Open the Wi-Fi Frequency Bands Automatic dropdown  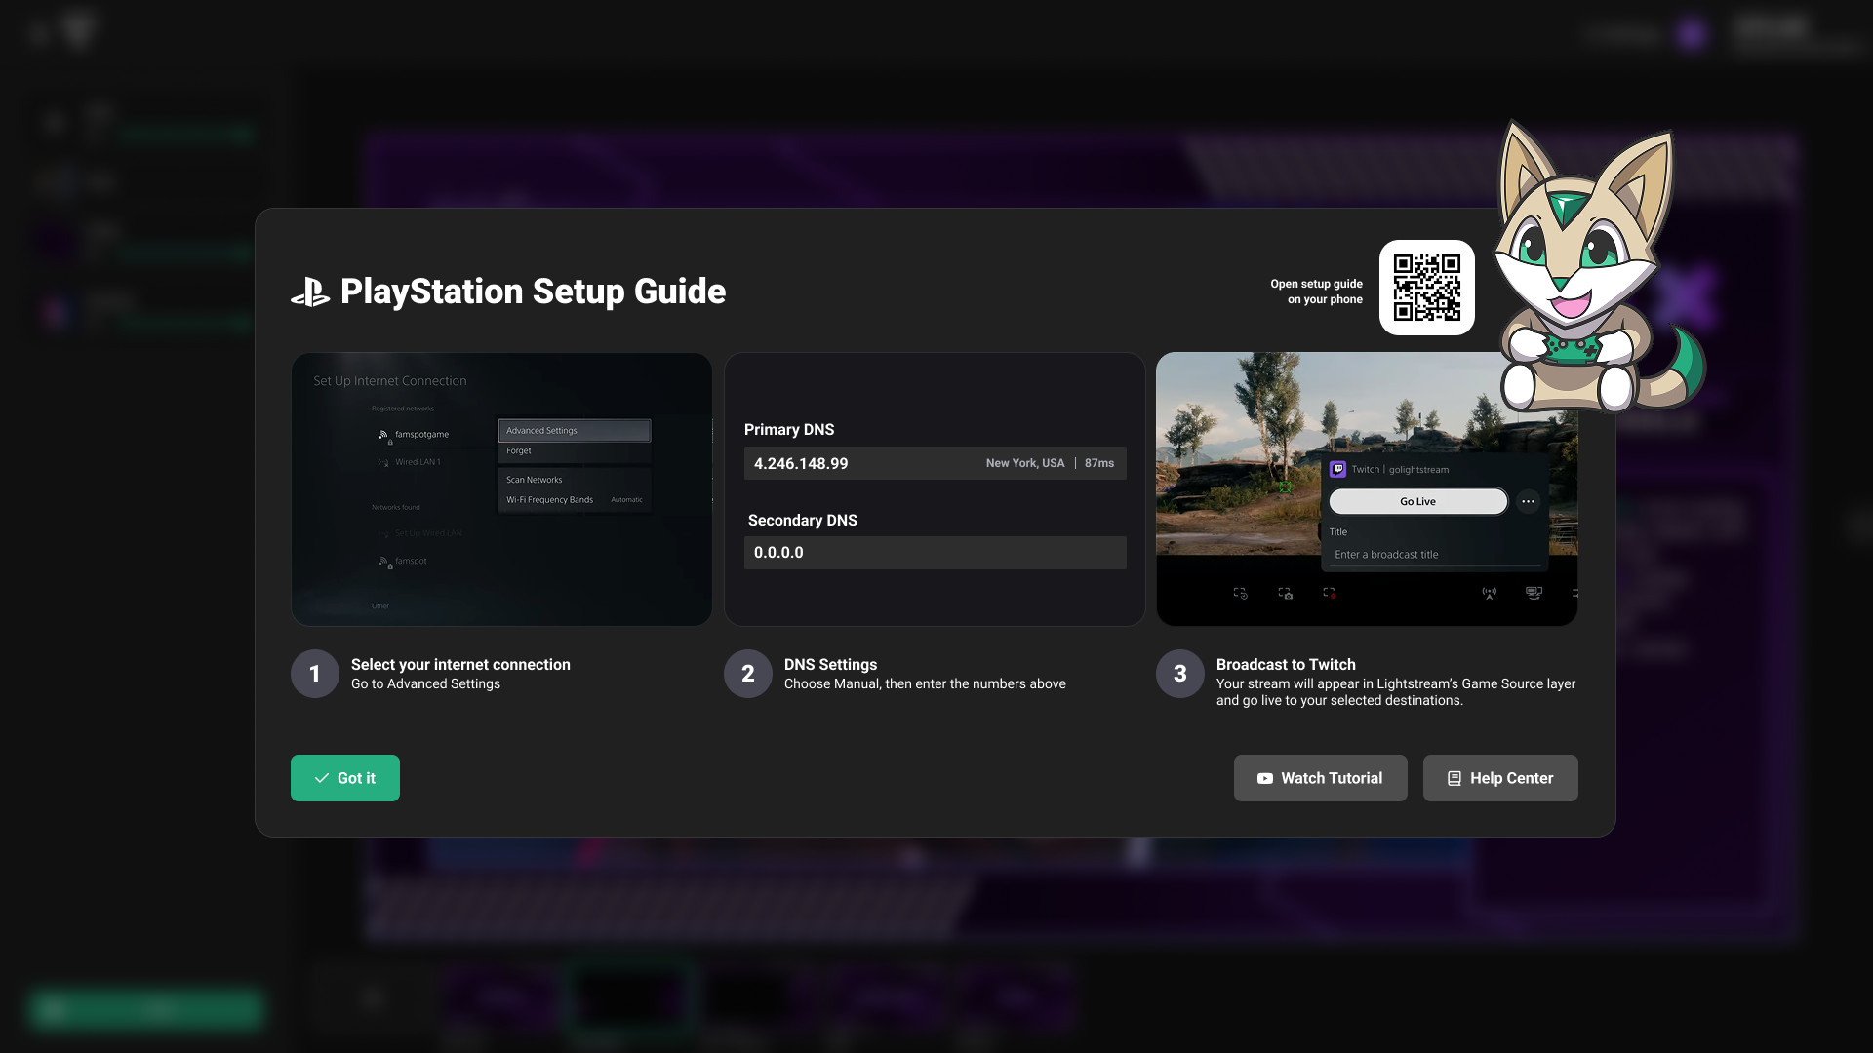point(627,499)
